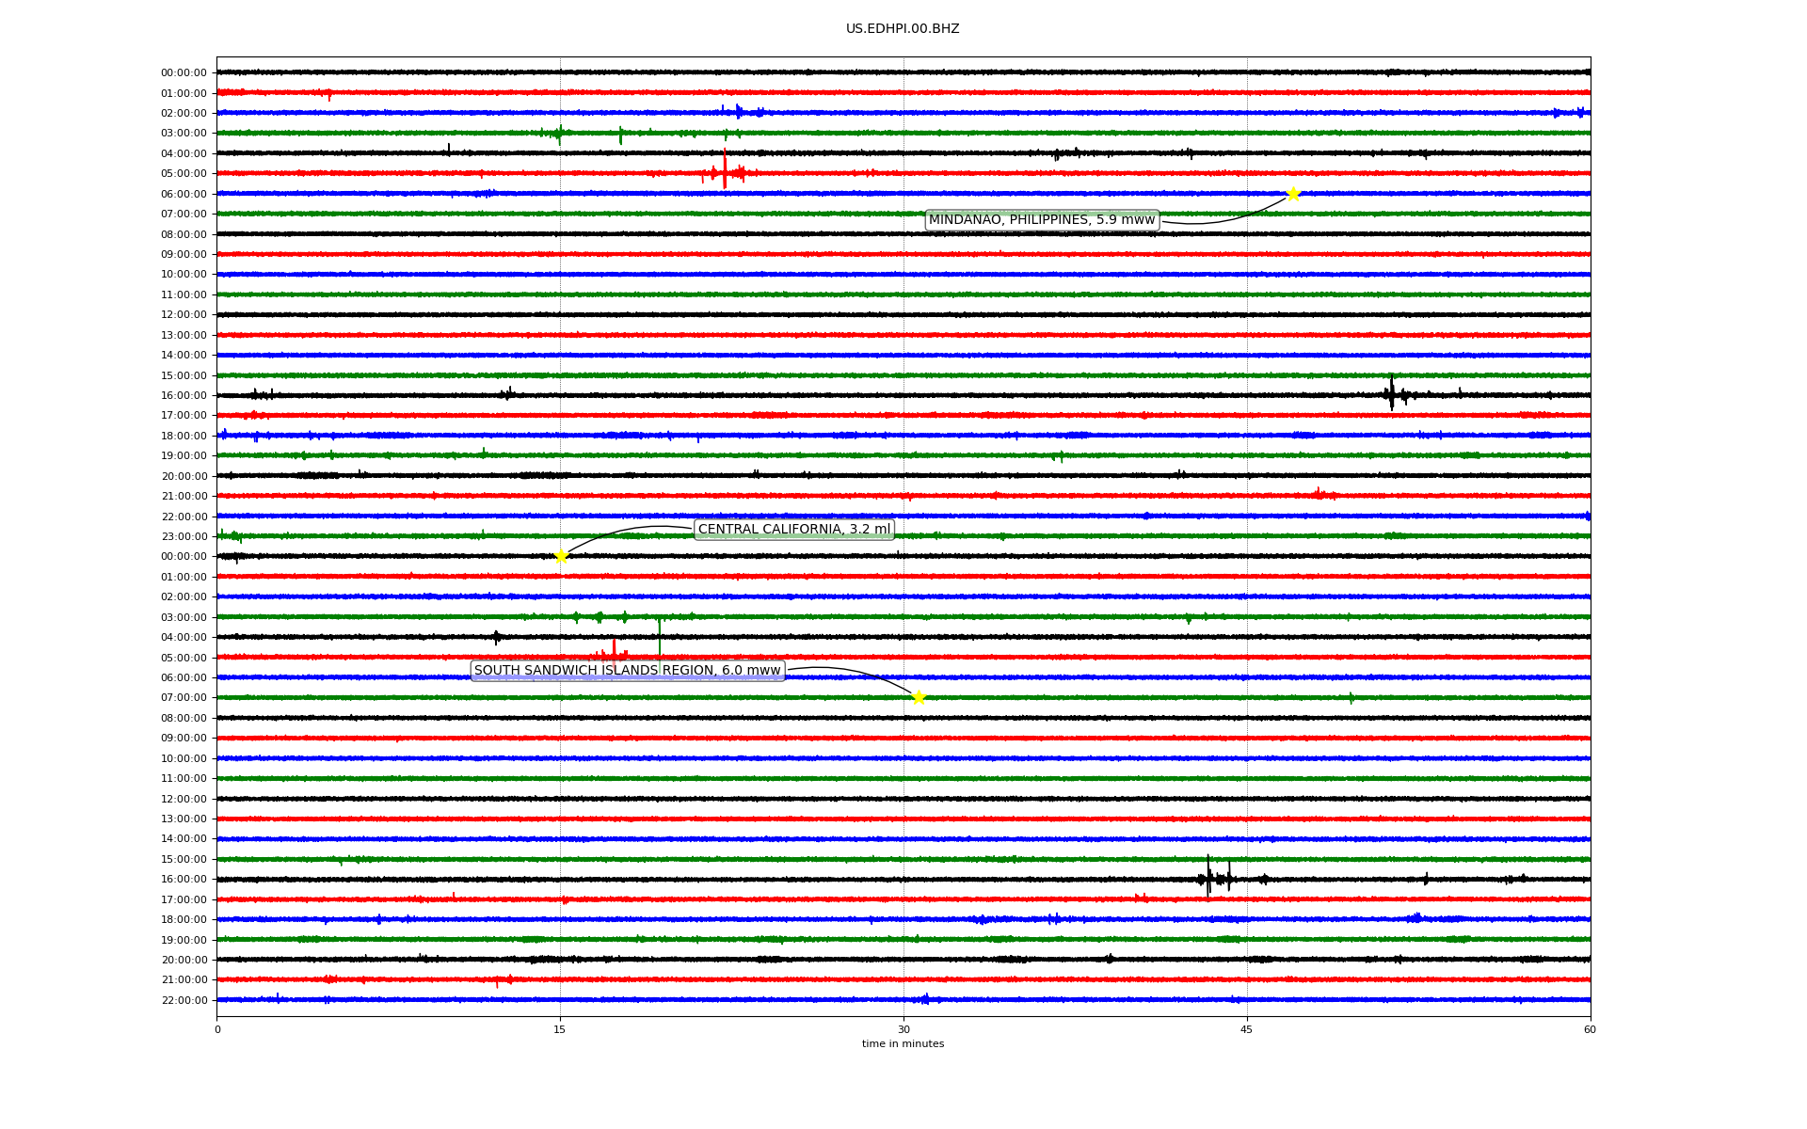The height and width of the screenshot is (1129, 1807).
Task: Click the 60 tick label on x-axis
Action: pos(1590,1029)
